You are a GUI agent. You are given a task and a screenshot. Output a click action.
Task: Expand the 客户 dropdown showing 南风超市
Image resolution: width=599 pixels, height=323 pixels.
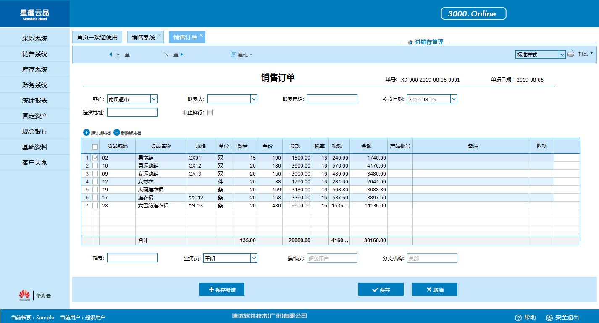(154, 99)
